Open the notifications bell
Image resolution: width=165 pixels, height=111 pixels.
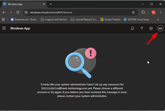pos(132,28)
